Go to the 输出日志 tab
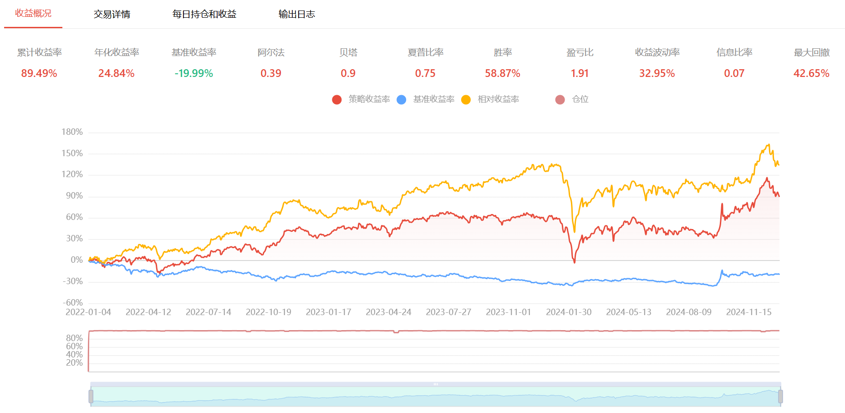The image size is (845, 413). point(297,14)
